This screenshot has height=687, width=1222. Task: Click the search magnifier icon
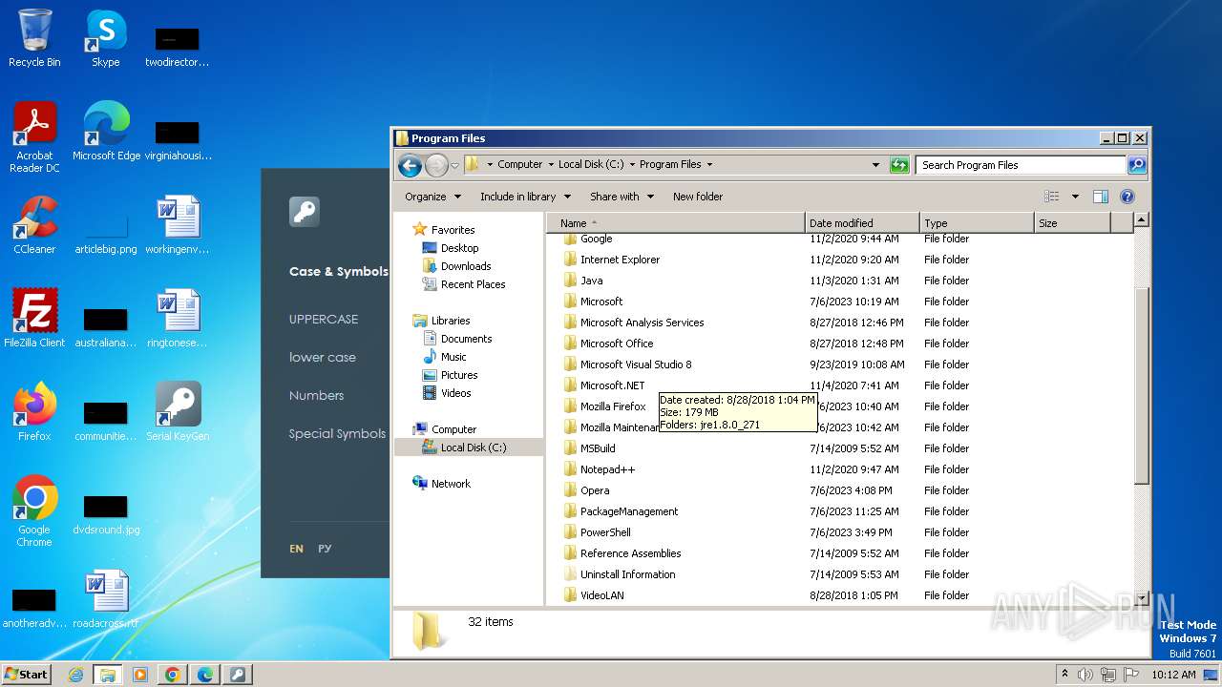tap(1136, 165)
